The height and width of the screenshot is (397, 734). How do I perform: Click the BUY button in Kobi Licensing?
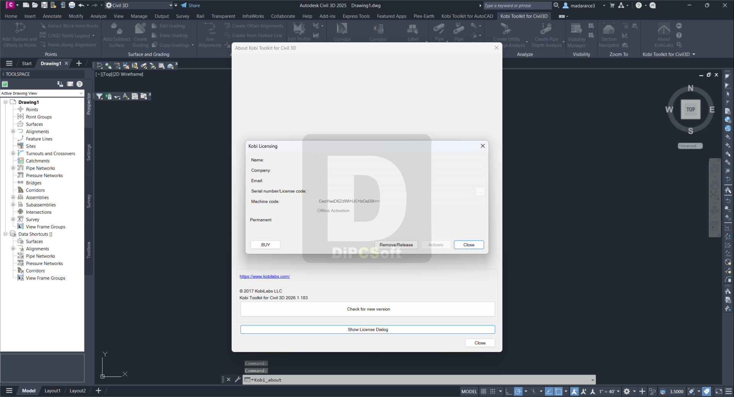coord(265,245)
